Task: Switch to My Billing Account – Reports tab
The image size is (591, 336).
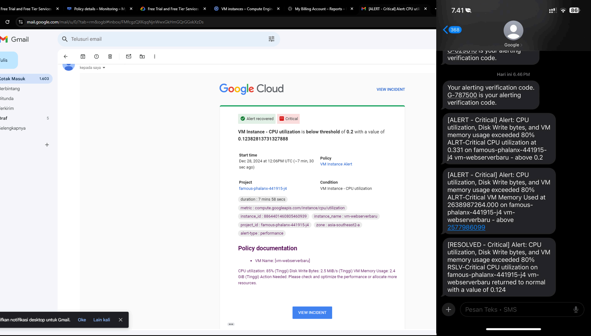Action: tap(320, 9)
